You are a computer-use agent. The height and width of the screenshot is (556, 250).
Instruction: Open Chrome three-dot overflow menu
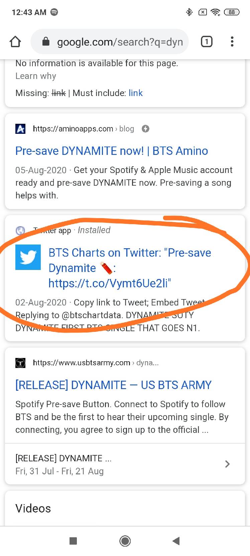[232, 42]
